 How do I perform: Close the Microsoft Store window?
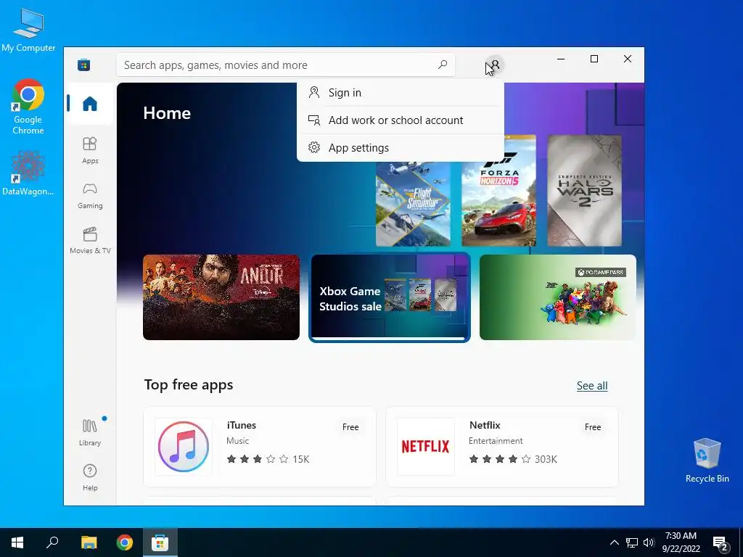[x=628, y=59]
